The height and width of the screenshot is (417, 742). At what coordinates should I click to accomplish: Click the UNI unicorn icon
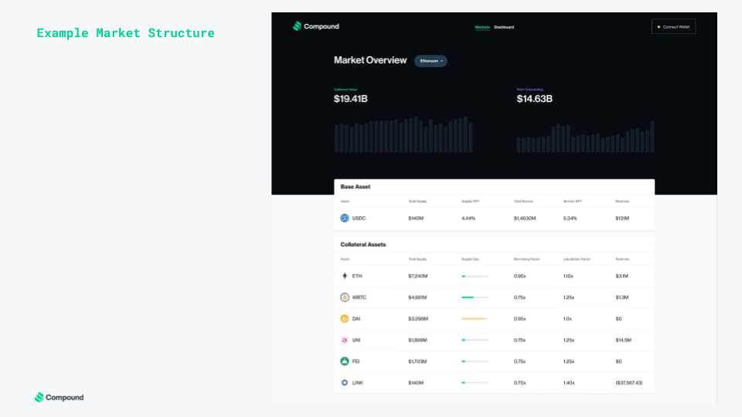[x=345, y=340]
